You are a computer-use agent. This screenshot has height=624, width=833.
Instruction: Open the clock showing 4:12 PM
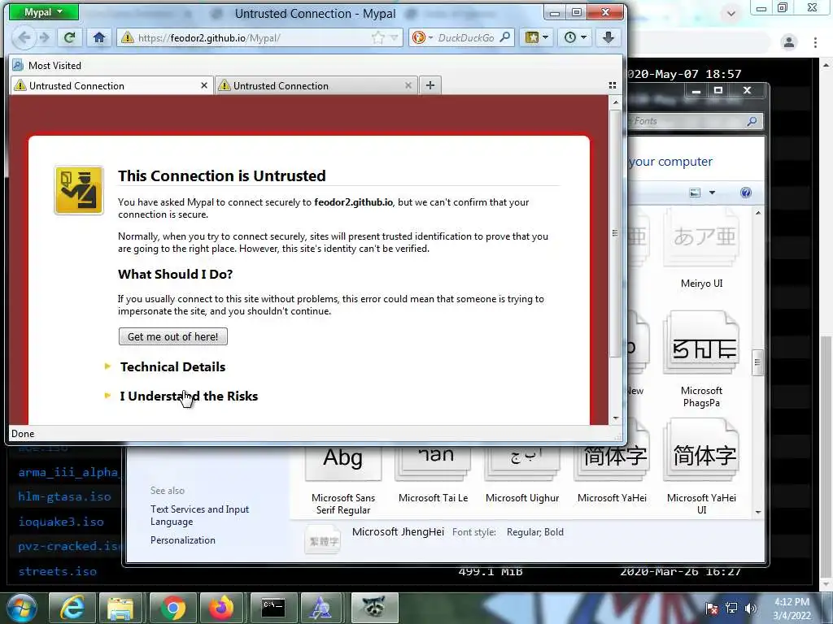pos(792,608)
